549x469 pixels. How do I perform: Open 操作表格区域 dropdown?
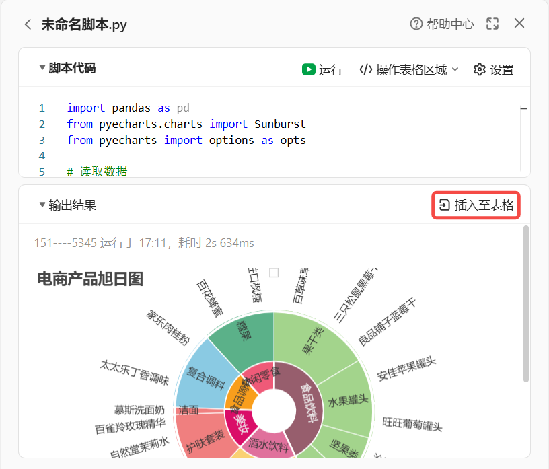pyautogui.click(x=417, y=70)
